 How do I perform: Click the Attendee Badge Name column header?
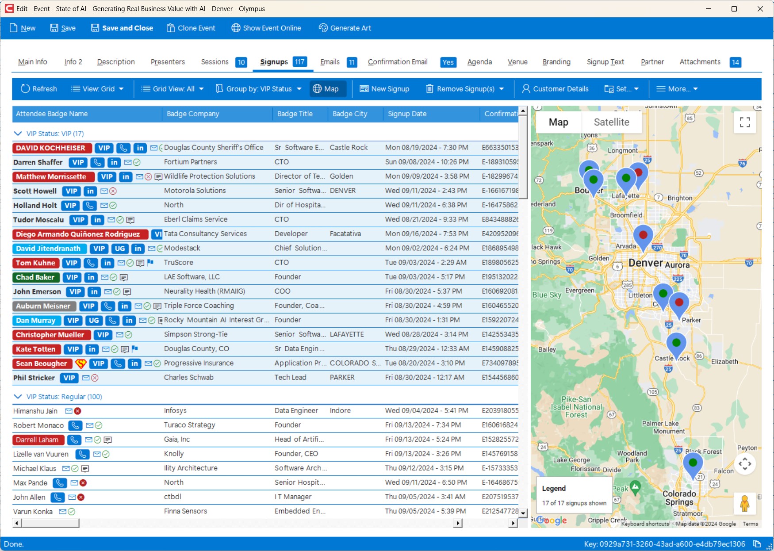(87, 114)
